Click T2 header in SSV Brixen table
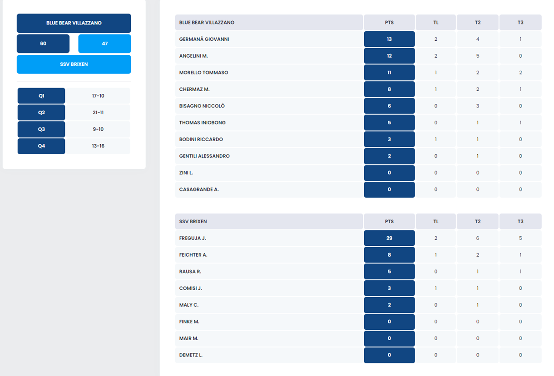 [477, 221]
